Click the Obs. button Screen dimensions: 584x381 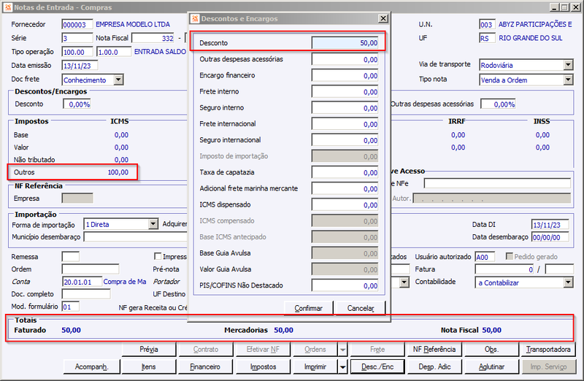[x=491, y=350]
